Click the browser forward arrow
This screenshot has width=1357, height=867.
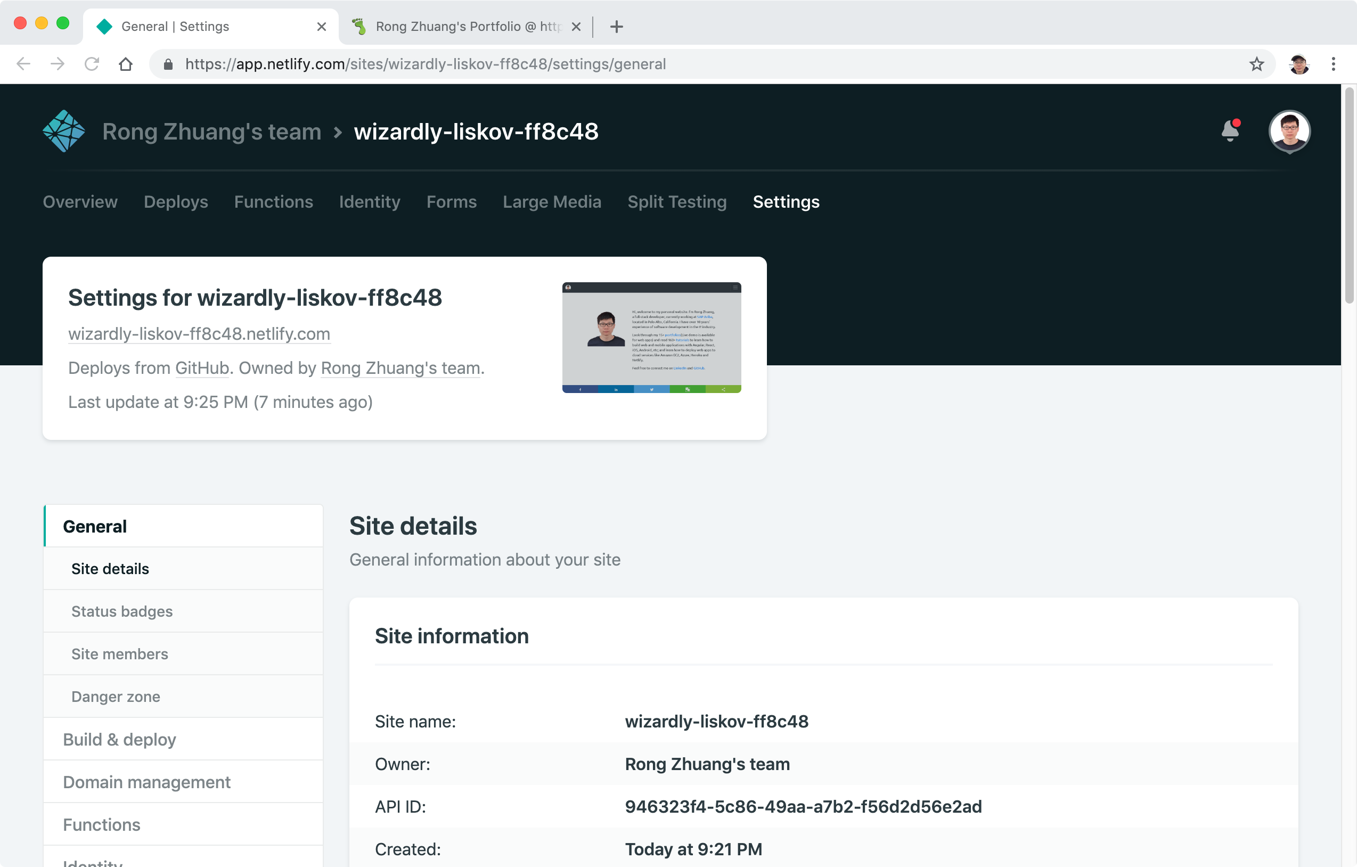(x=58, y=64)
